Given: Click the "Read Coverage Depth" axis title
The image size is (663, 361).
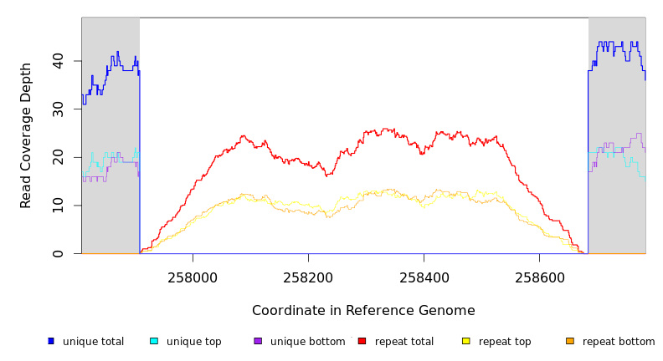Looking at the screenshot, I should 26,135.
